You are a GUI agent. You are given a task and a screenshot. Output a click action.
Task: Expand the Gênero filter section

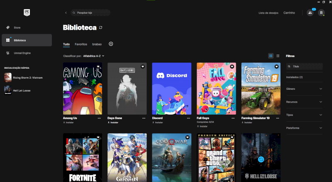(304, 89)
